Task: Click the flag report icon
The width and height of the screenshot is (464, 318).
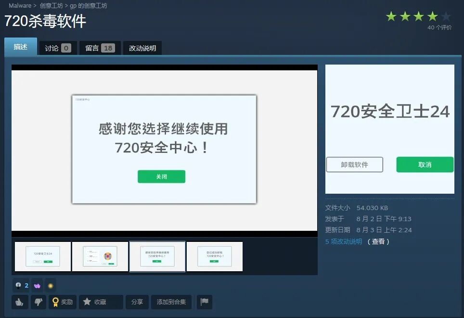Action: [x=205, y=302]
